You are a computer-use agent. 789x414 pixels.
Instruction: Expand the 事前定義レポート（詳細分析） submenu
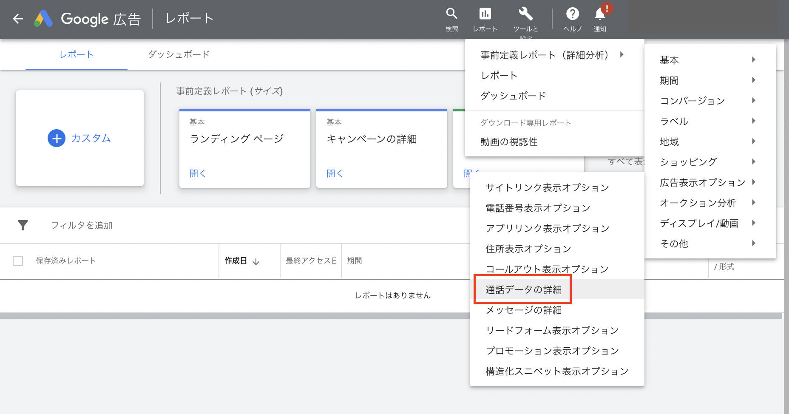pyautogui.click(x=553, y=55)
